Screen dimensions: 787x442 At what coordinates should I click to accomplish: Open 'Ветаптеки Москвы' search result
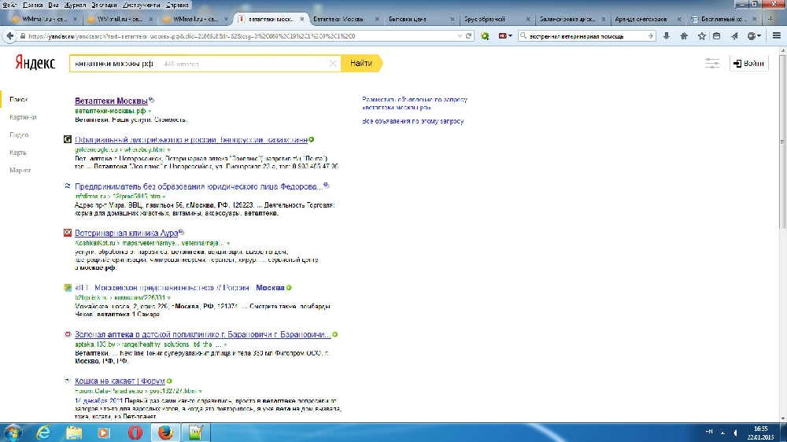click(x=111, y=101)
